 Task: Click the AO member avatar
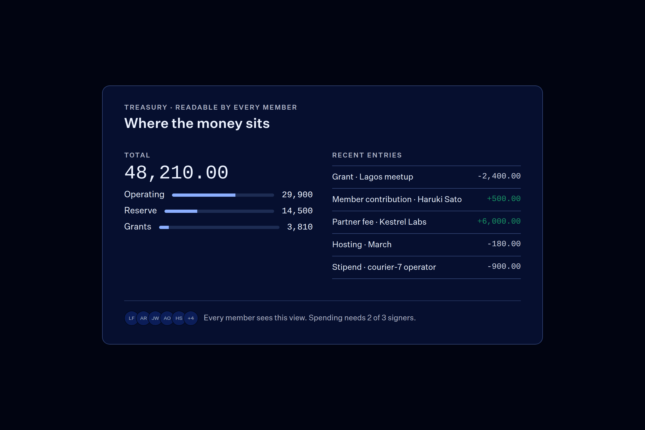[x=167, y=318]
